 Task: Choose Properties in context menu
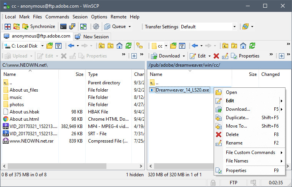(249, 171)
